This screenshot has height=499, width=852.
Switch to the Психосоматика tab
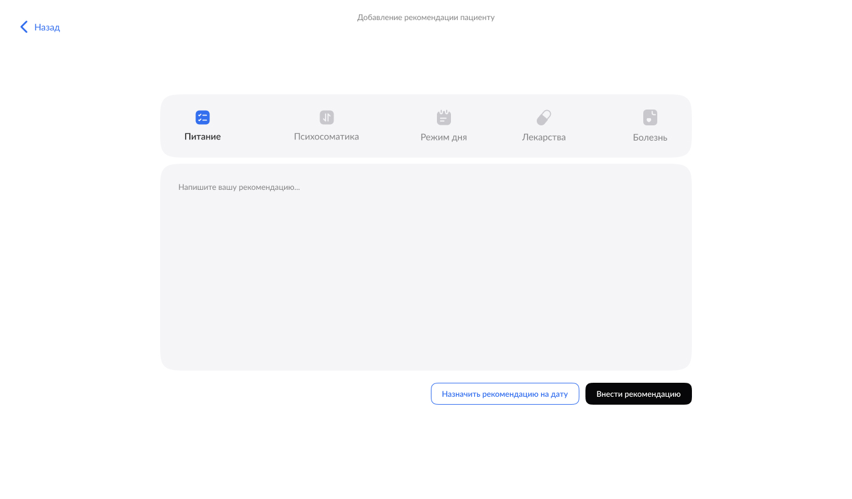pos(326,136)
